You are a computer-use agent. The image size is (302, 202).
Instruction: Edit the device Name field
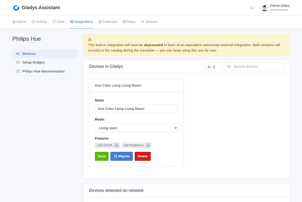tap(136, 109)
